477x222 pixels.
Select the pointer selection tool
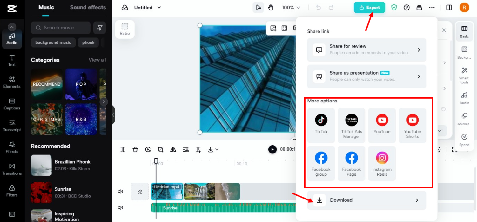click(x=258, y=8)
